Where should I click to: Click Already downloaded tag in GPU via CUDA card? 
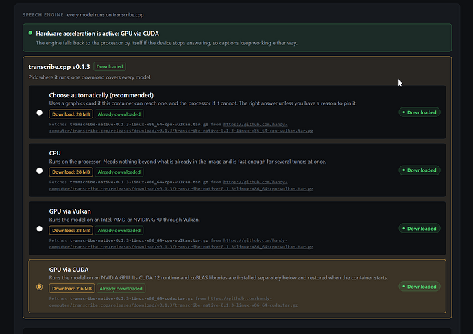pos(121,289)
